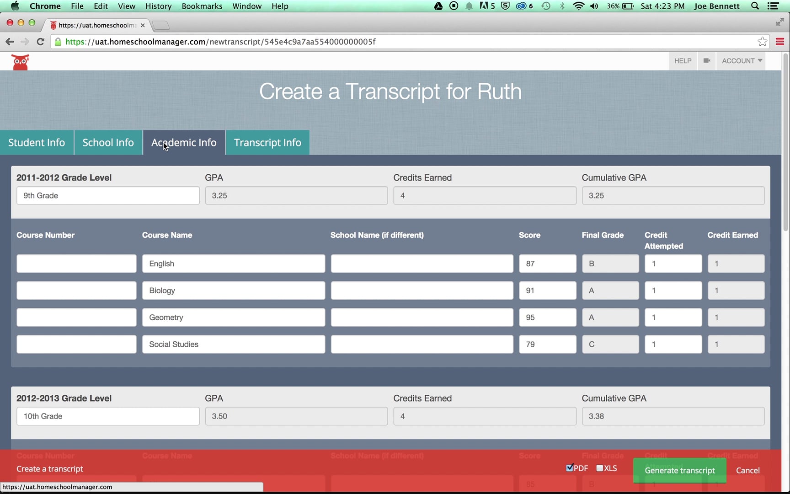Click the HELP link
The image size is (790, 494).
(682, 60)
